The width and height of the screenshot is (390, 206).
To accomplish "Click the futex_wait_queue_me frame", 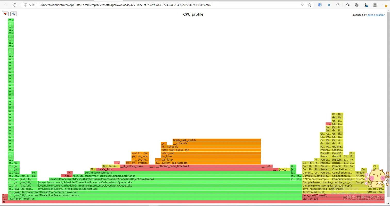I will coord(211,150).
